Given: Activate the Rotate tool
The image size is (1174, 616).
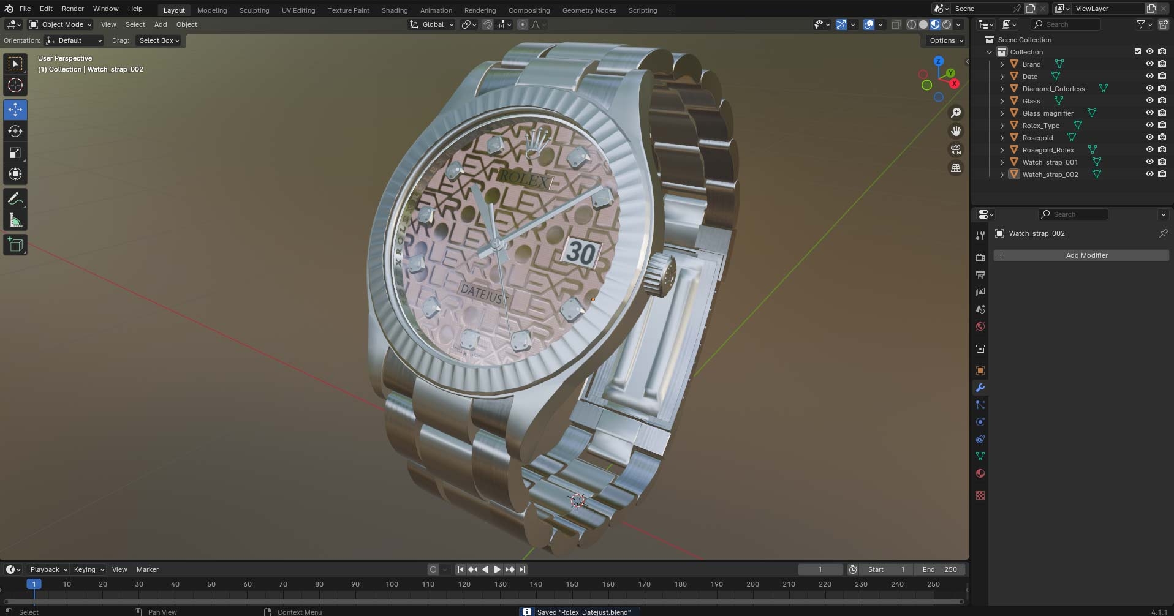Looking at the screenshot, I should click(15, 131).
